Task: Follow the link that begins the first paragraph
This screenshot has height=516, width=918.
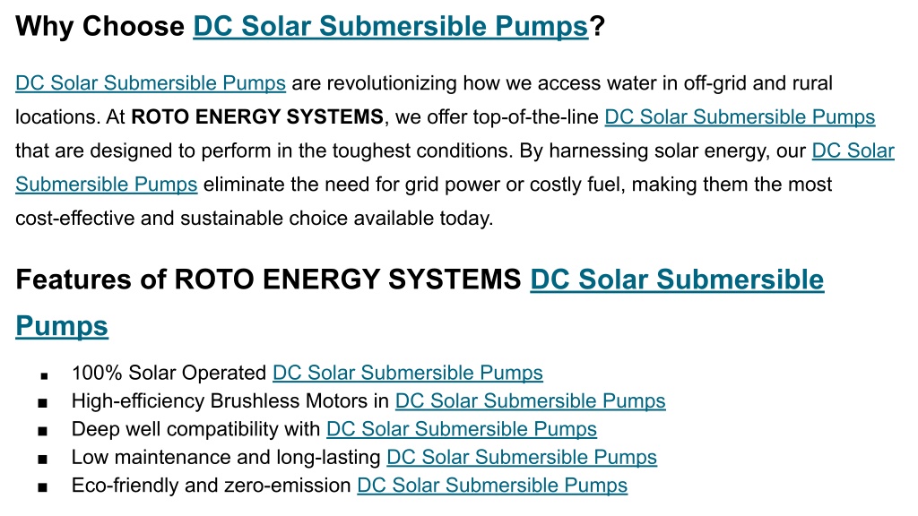Action: tap(151, 83)
